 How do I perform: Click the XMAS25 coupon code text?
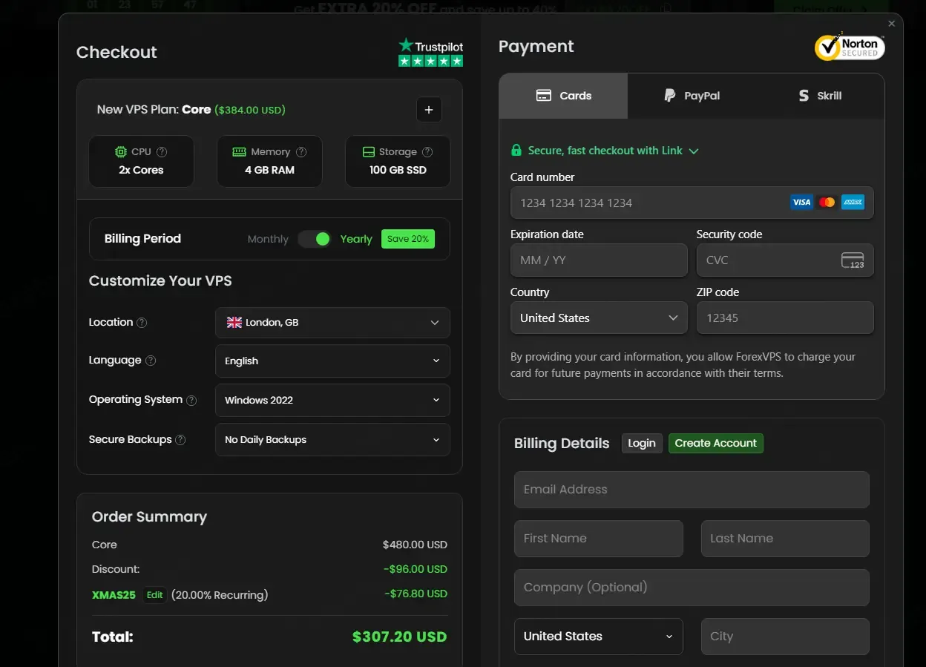tap(114, 595)
